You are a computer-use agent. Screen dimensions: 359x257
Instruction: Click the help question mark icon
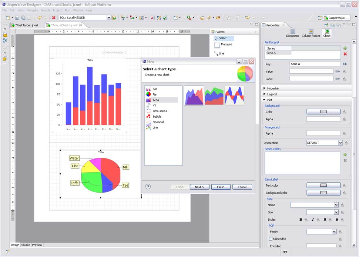[x=148, y=187]
